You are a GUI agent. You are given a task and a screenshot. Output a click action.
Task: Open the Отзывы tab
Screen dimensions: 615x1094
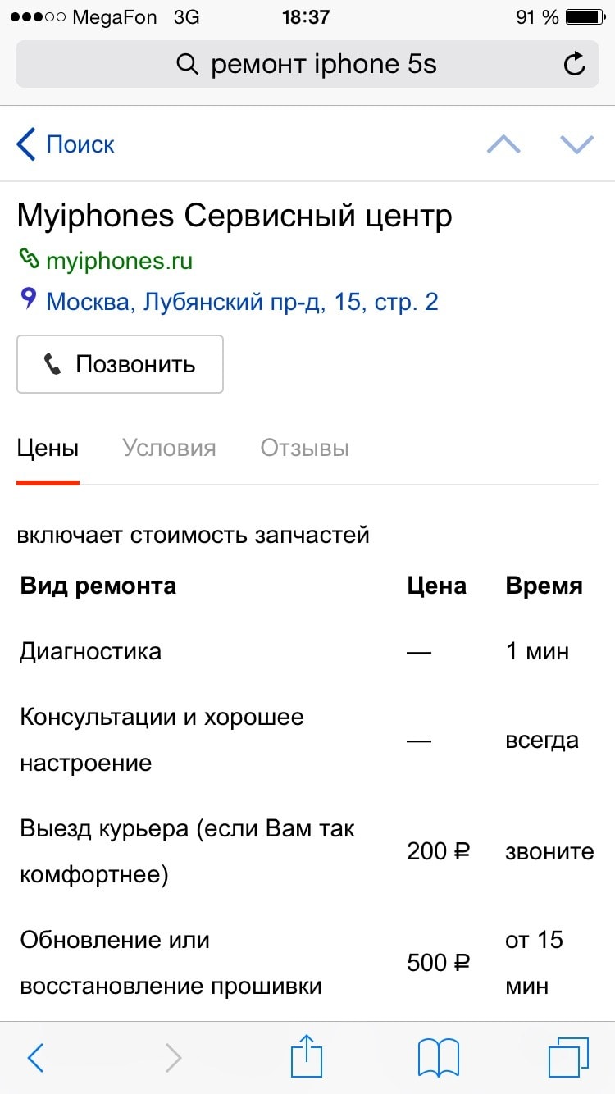point(305,449)
